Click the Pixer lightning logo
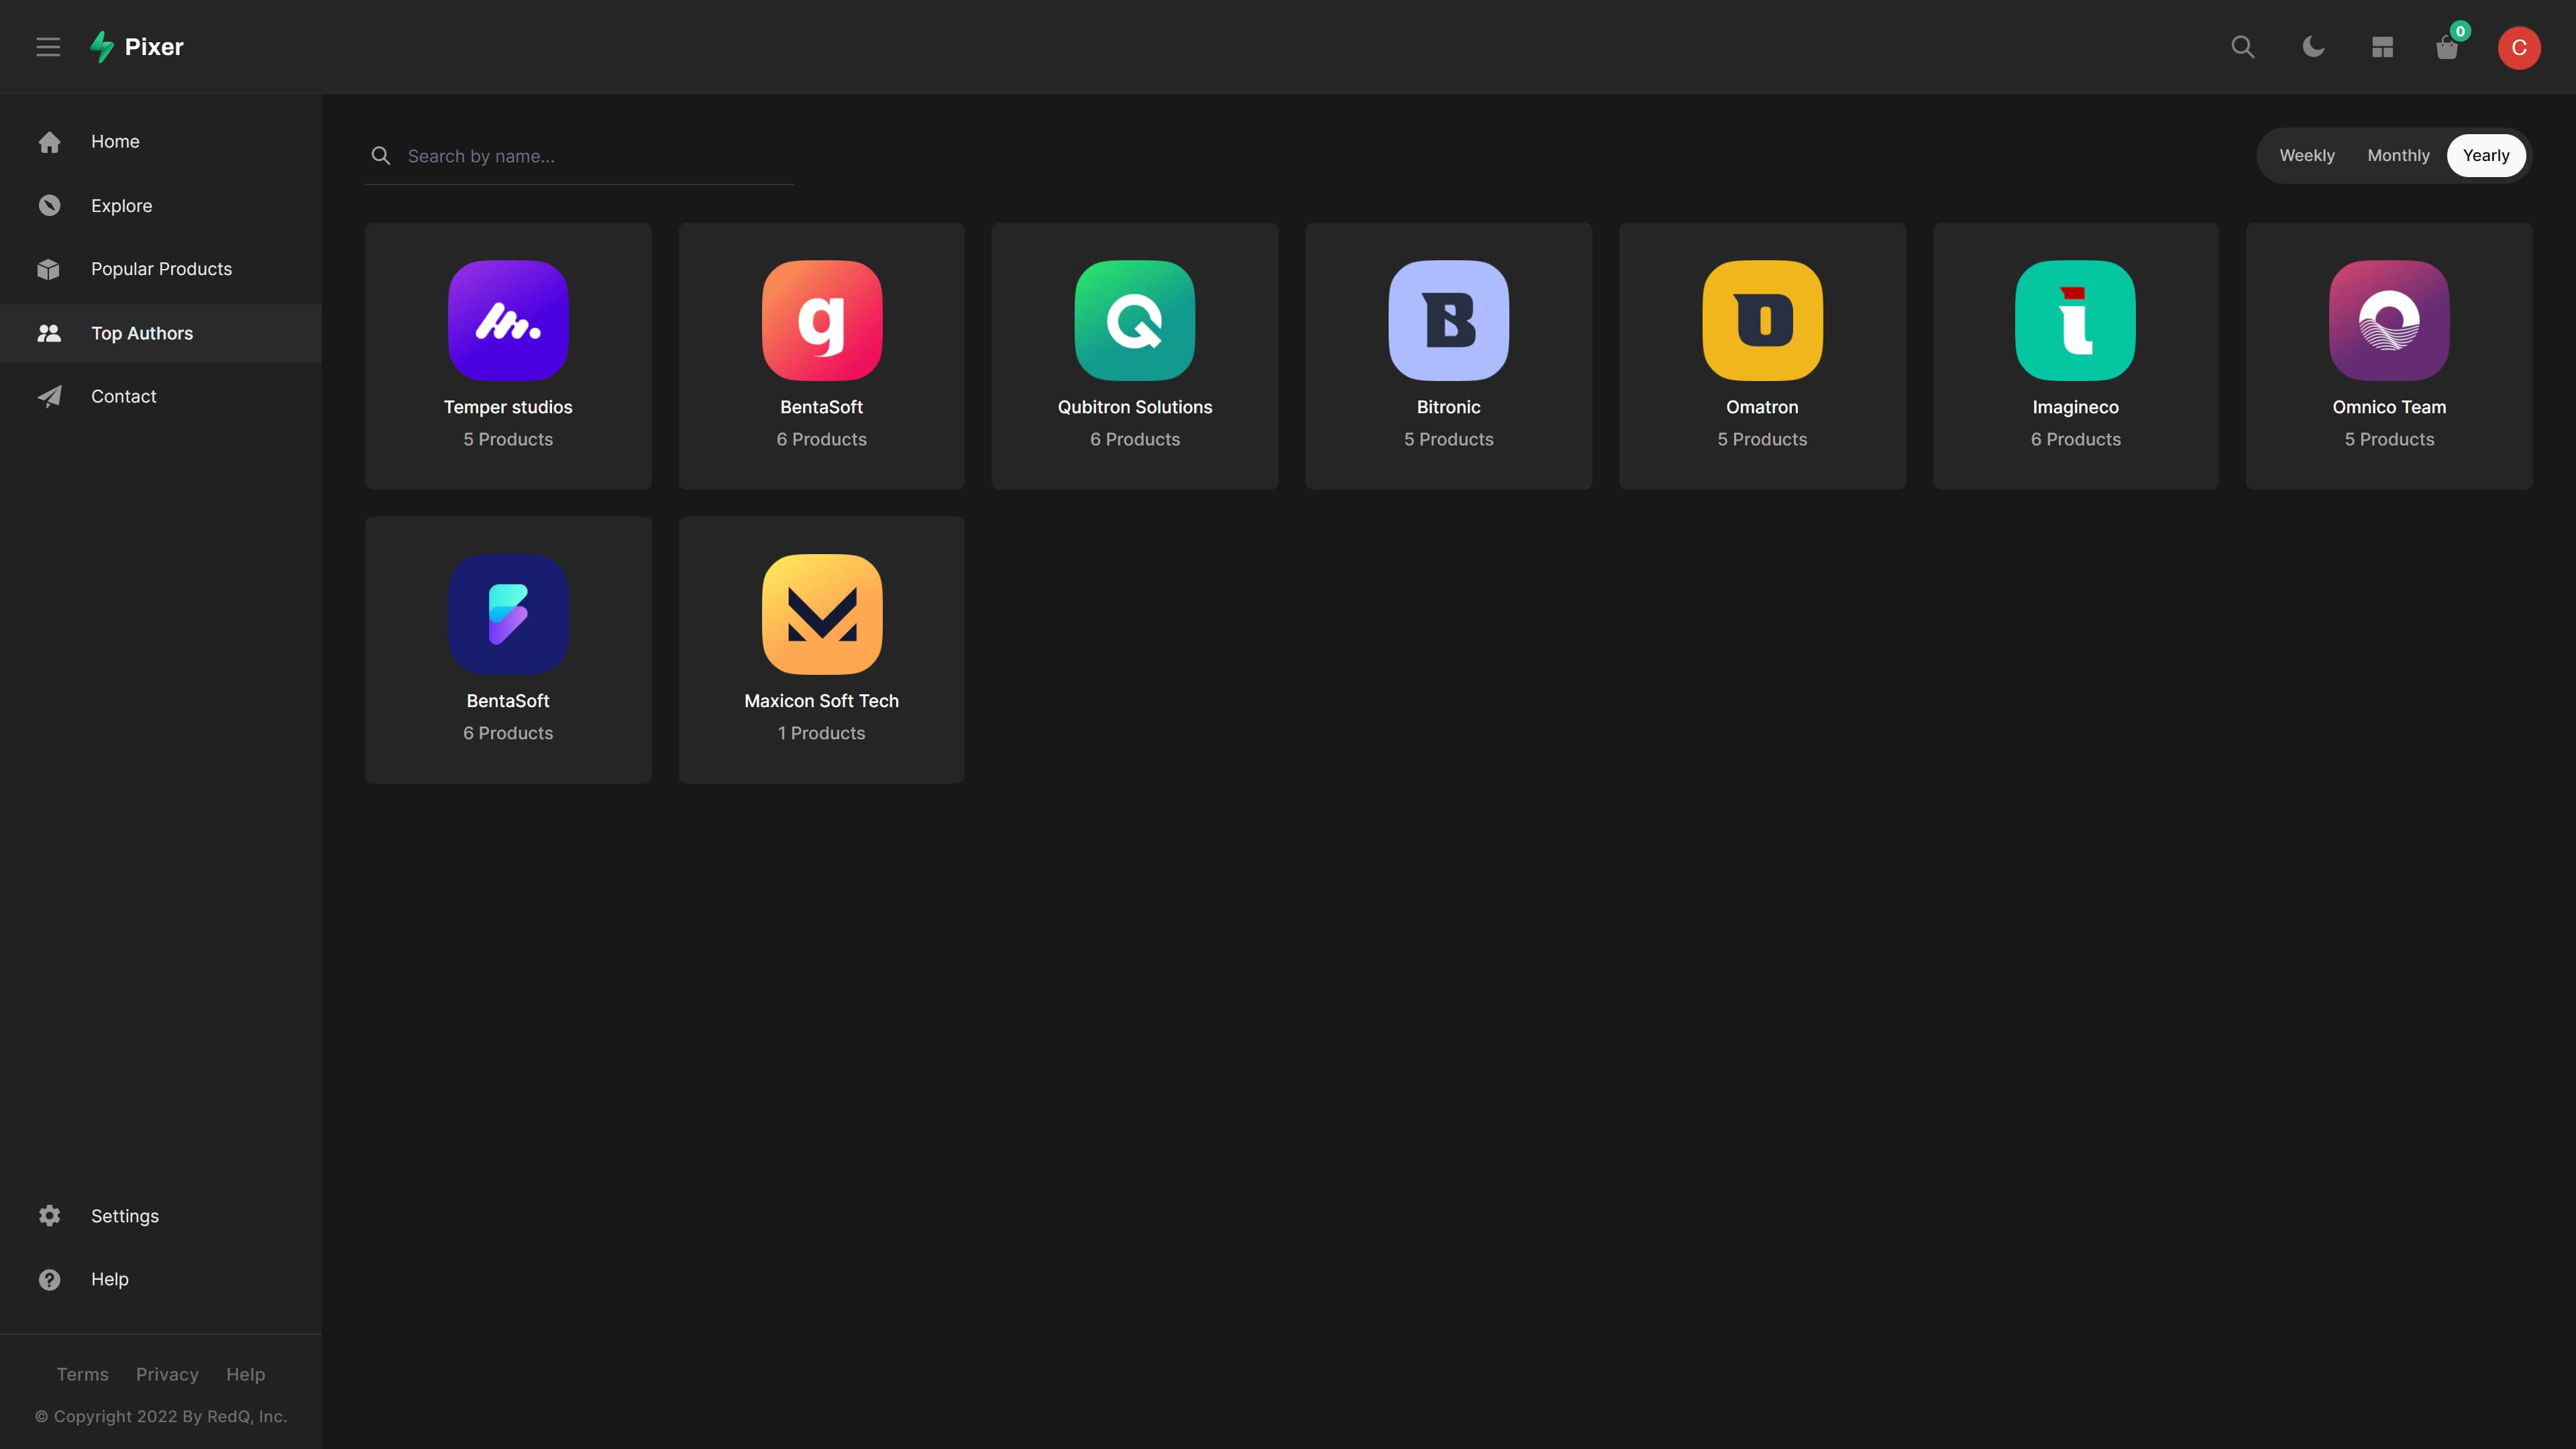 103,46
